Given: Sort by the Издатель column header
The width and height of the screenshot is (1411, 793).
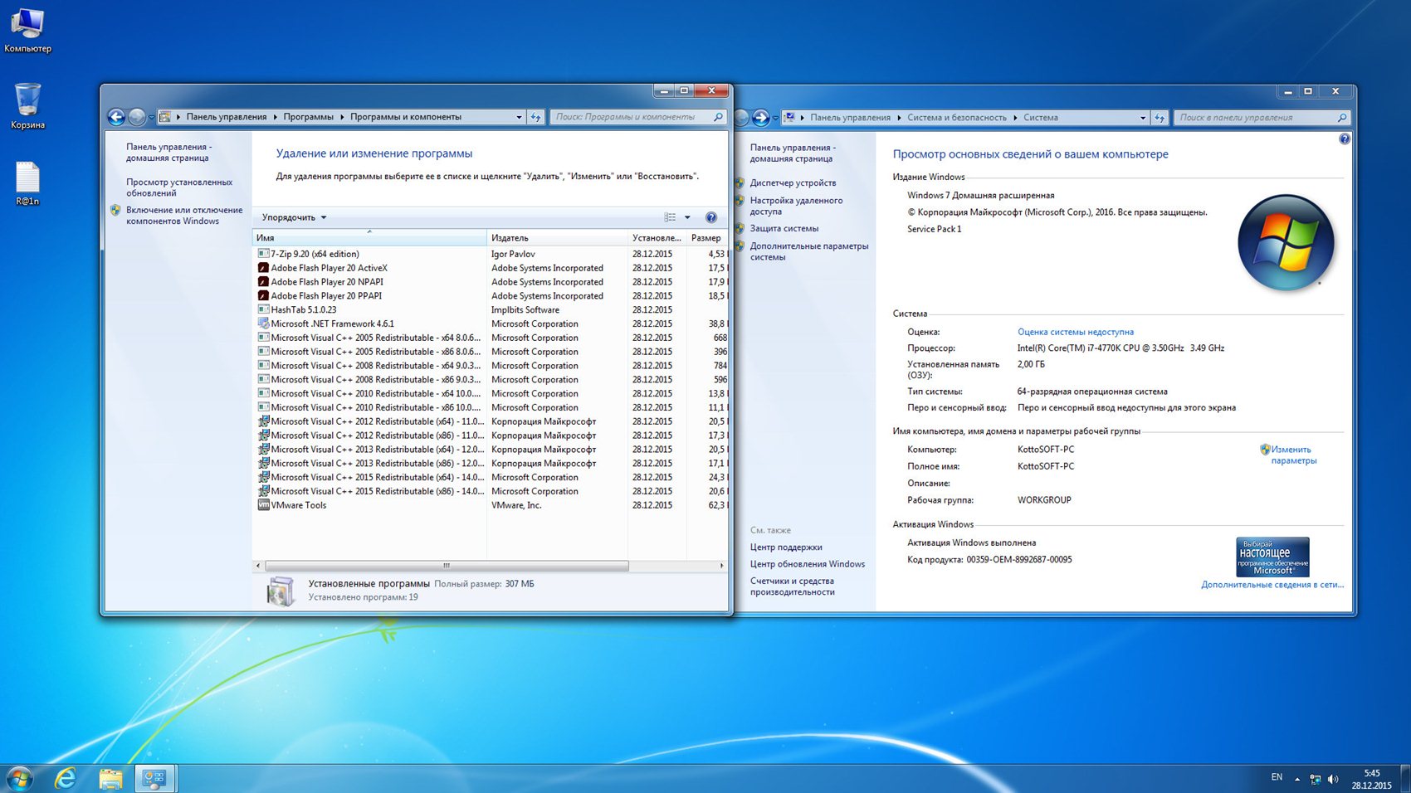Looking at the screenshot, I should pyautogui.click(x=557, y=238).
